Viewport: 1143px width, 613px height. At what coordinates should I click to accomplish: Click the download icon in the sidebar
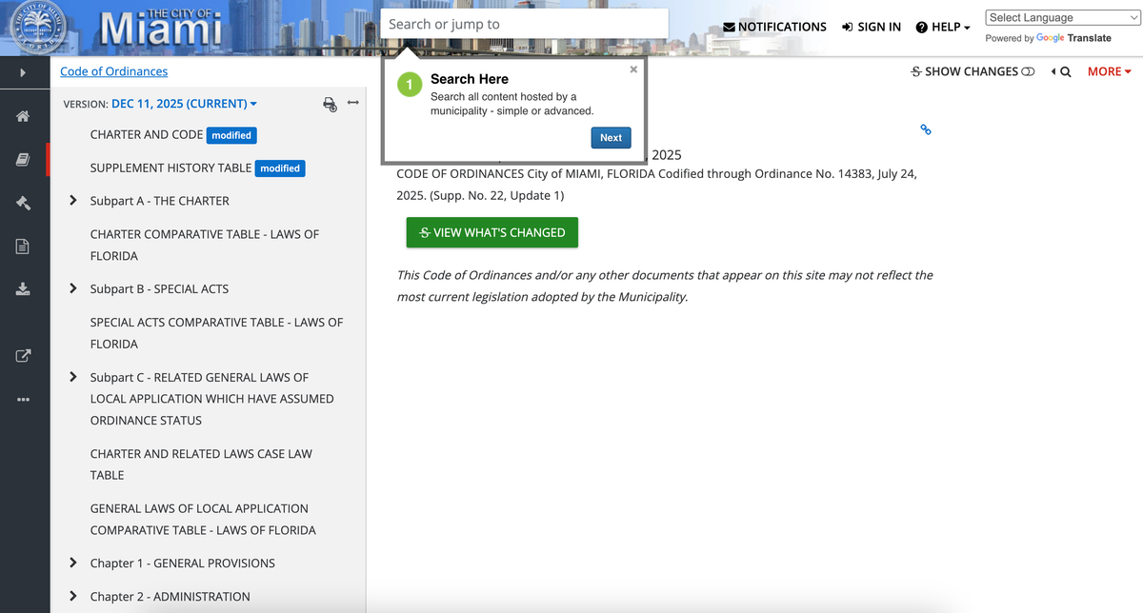click(24, 289)
